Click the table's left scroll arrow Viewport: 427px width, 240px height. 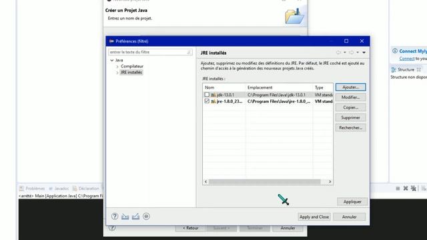click(205, 181)
